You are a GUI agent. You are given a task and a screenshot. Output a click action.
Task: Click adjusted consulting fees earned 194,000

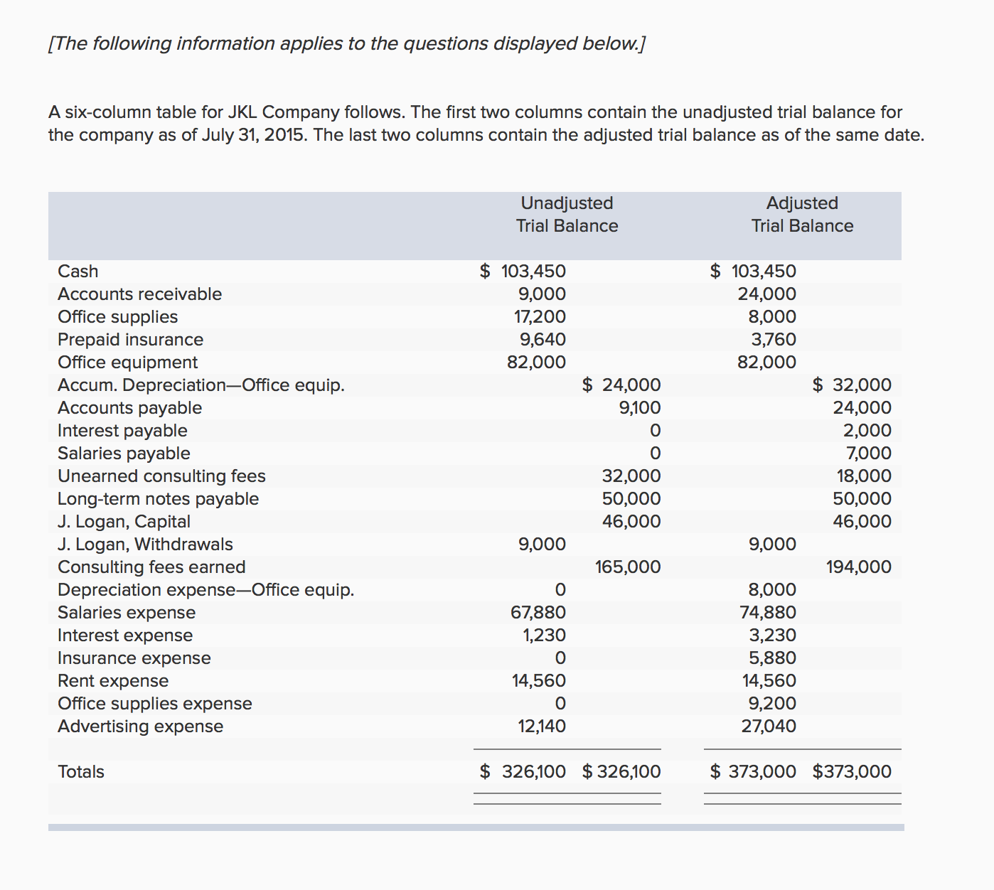[x=858, y=567]
